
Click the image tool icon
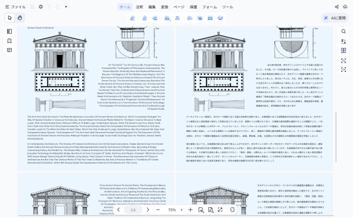pos(200,18)
